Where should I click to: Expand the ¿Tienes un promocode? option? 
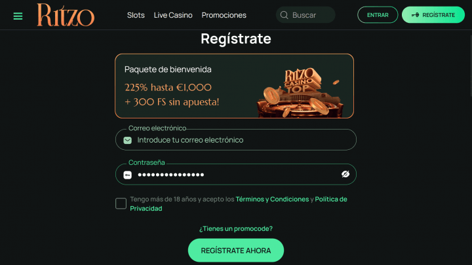click(x=236, y=228)
